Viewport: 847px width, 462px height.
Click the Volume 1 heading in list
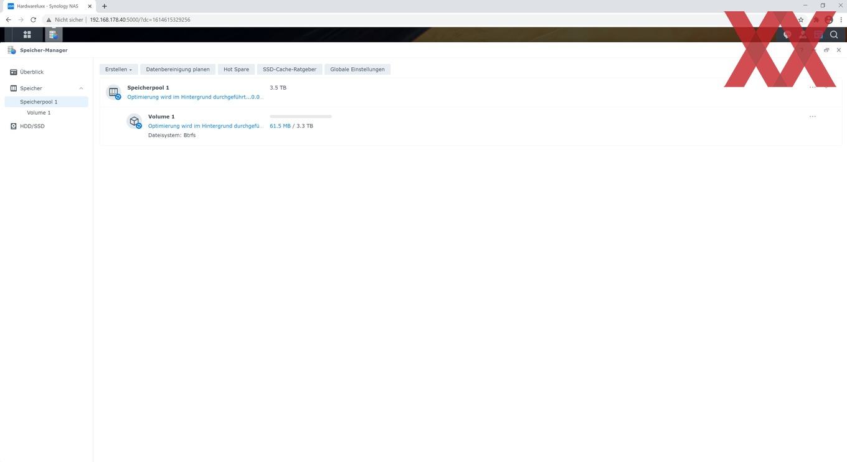[161, 116]
